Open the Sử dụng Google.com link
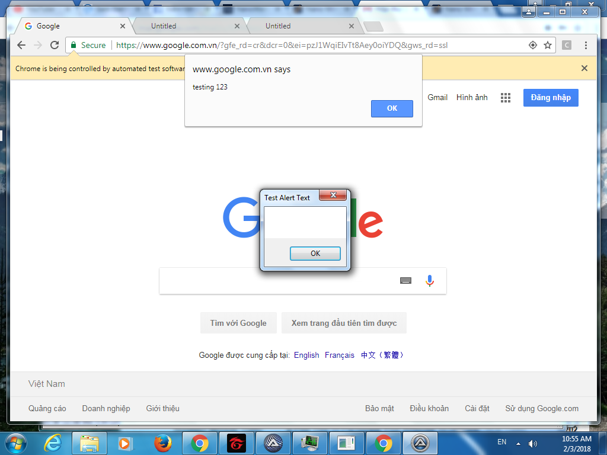 542,409
